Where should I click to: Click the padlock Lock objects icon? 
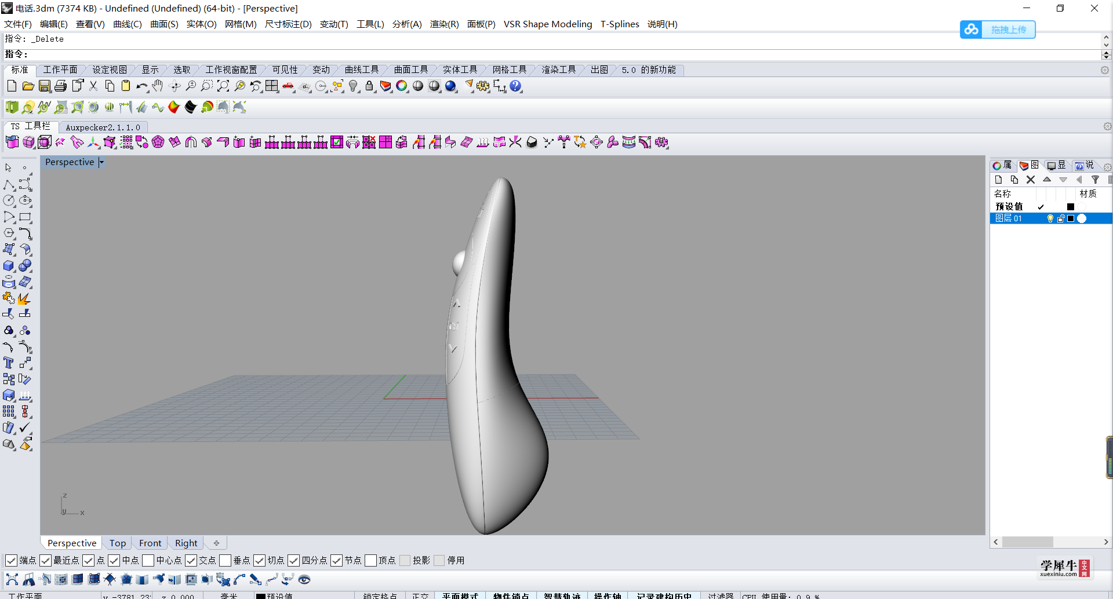tap(369, 86)
